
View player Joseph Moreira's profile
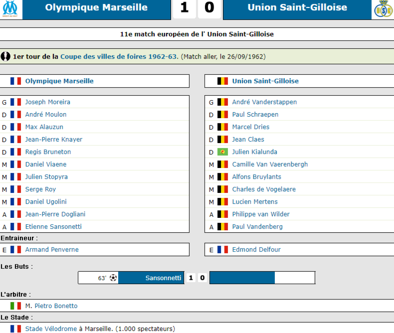(x=48, y=102)
